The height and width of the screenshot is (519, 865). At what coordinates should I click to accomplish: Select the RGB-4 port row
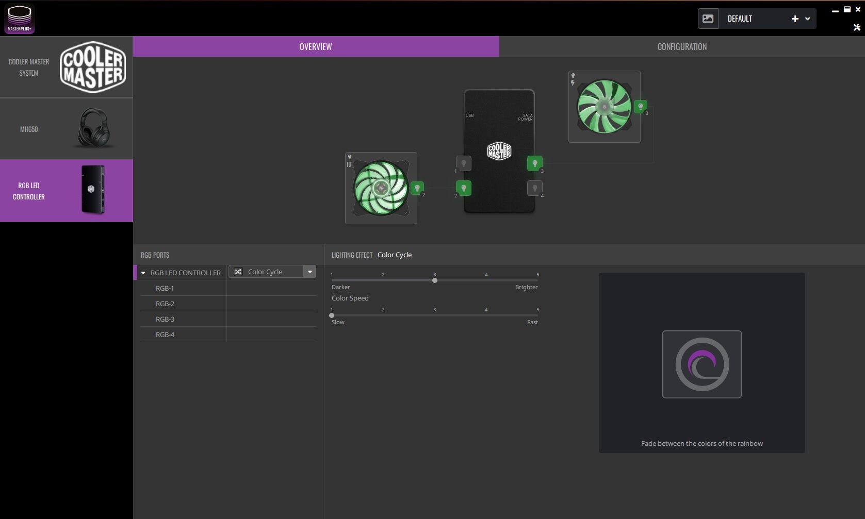tap(229, 334)
